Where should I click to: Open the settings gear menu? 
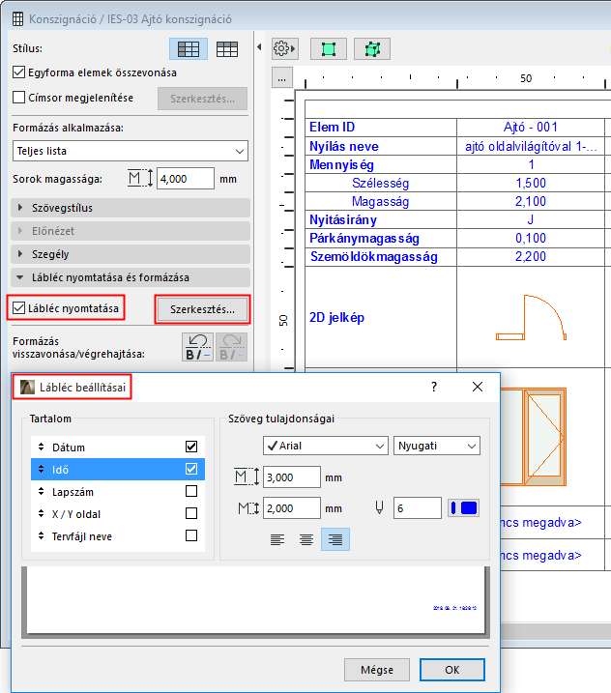click(x=284, y=48)
